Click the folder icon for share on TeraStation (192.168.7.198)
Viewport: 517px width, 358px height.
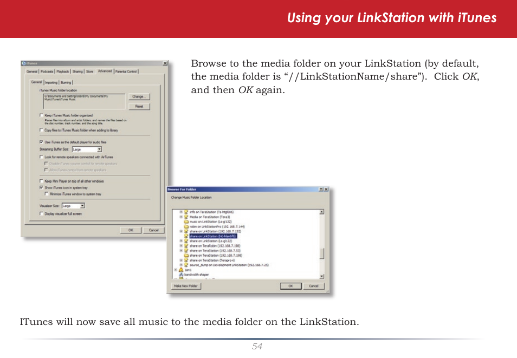click(x=186, y=256)
